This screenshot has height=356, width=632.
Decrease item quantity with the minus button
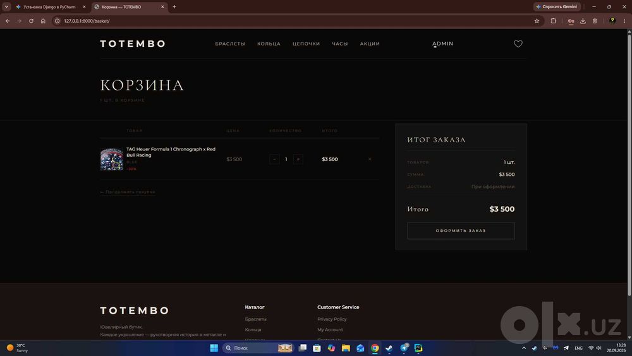[x=274, y=159]
